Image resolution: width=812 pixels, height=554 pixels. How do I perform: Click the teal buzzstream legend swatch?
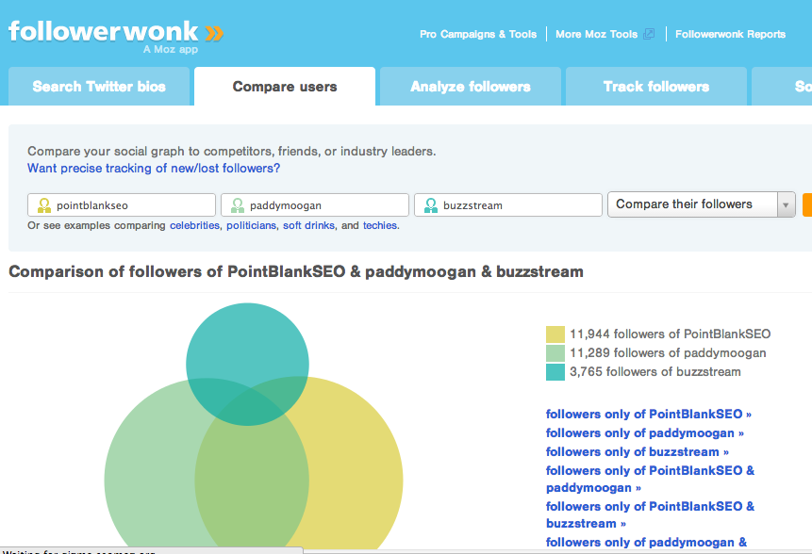tap(555, 372)
